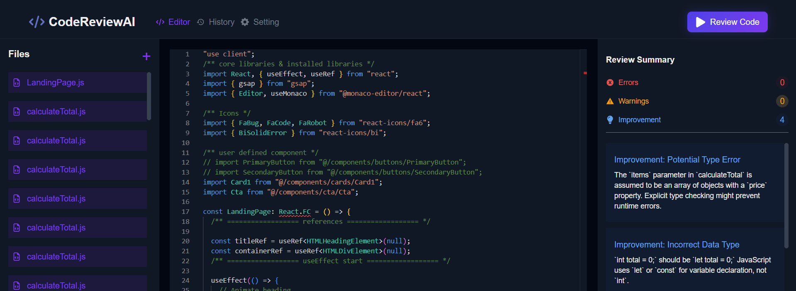Click the Improvement lightbulb icon
Viewport: 796px width, 291px height.
610,120
